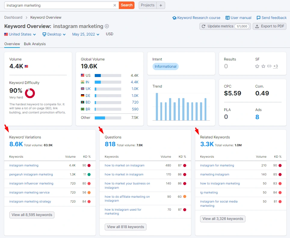The height and width of the screenshot is (238, 290).
Task: Click the upload icon in Export to PDF
Action: tap(257, 26)
